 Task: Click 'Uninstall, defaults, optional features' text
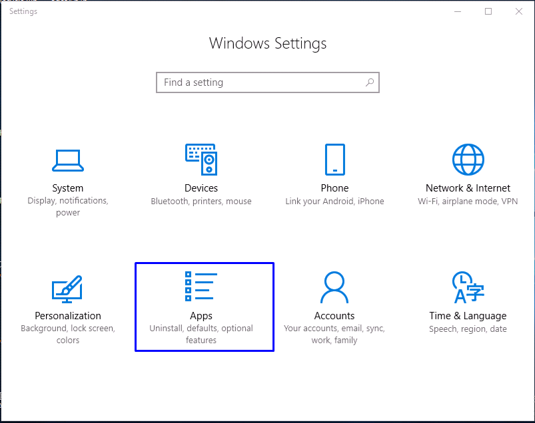coord(201,334)
